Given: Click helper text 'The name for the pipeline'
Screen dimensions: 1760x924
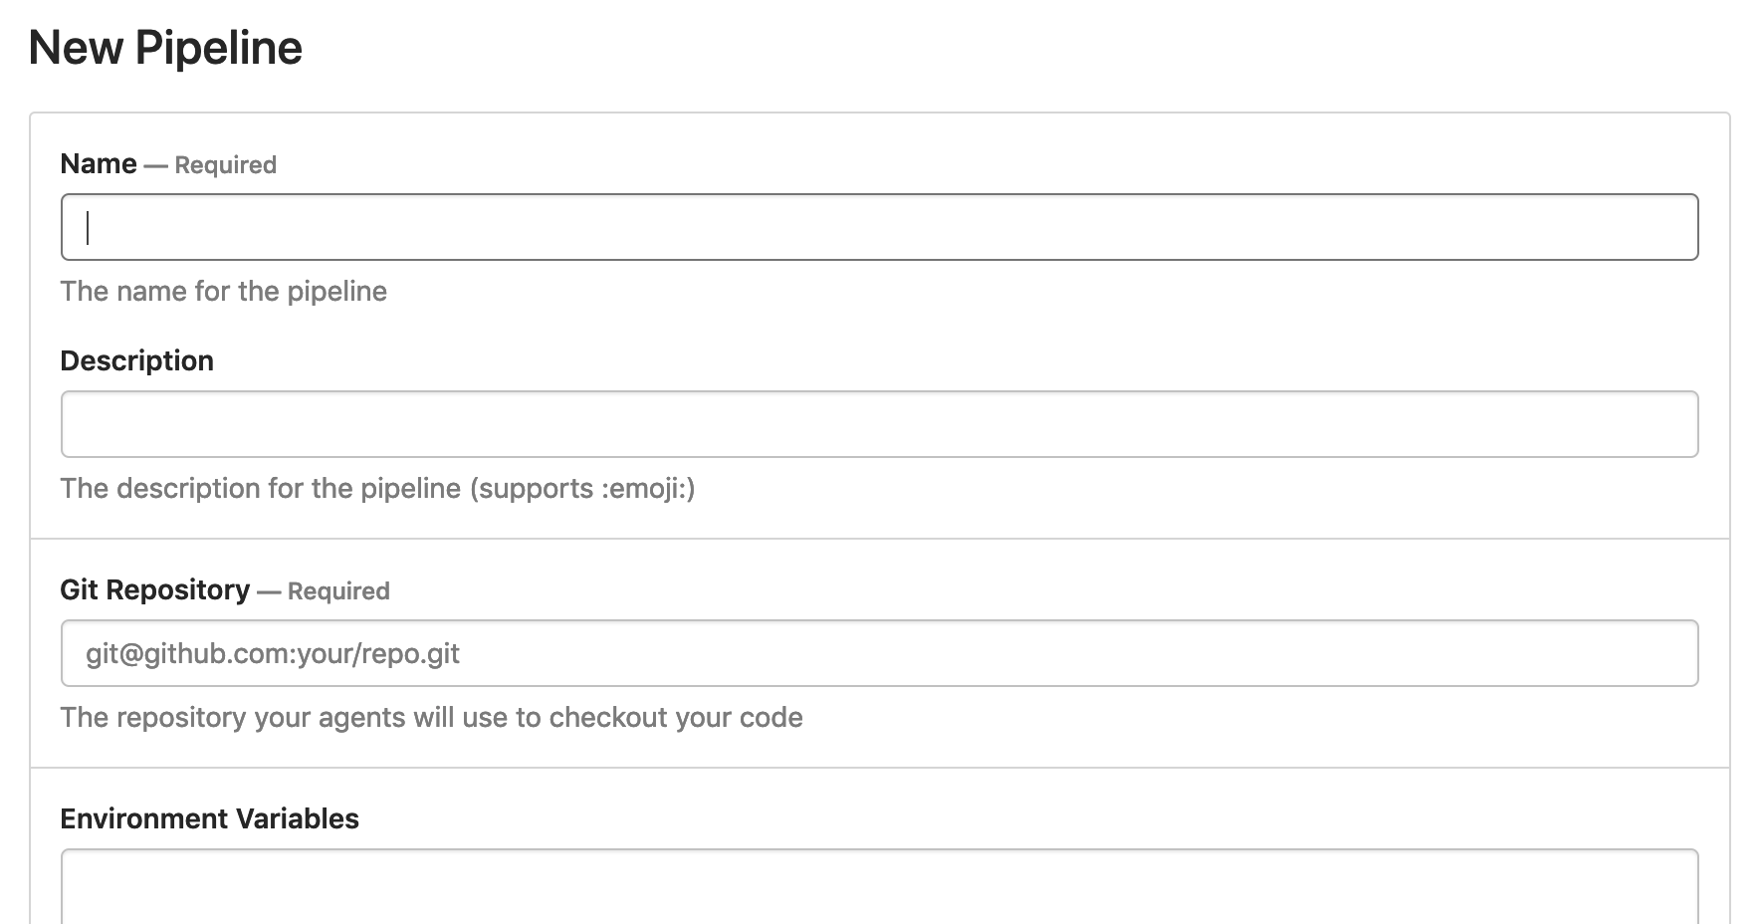Looking at the screenshot, I should point(224,291).
